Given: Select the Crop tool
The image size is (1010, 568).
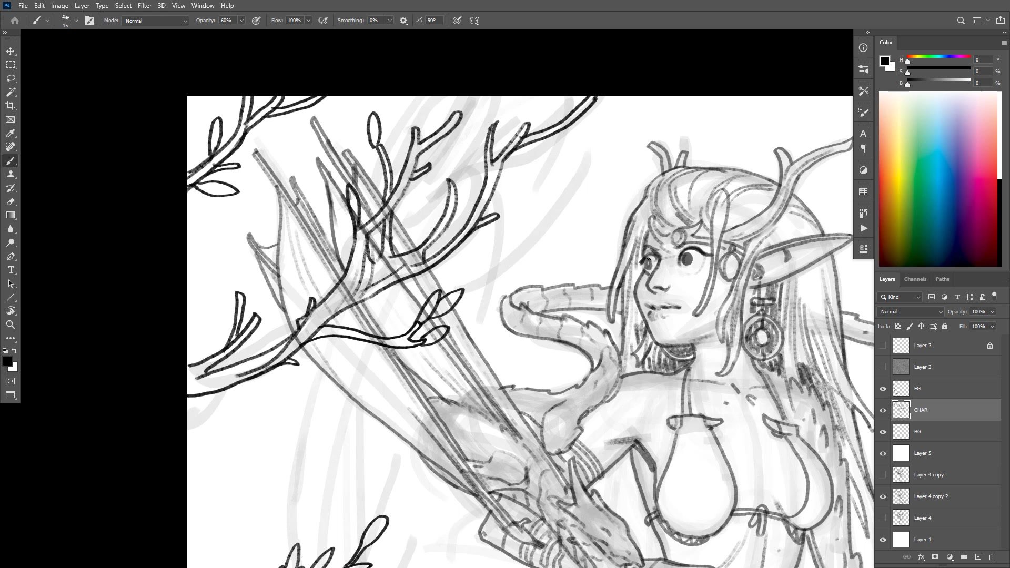Looking at the screenshot, I should click(11, 106).
